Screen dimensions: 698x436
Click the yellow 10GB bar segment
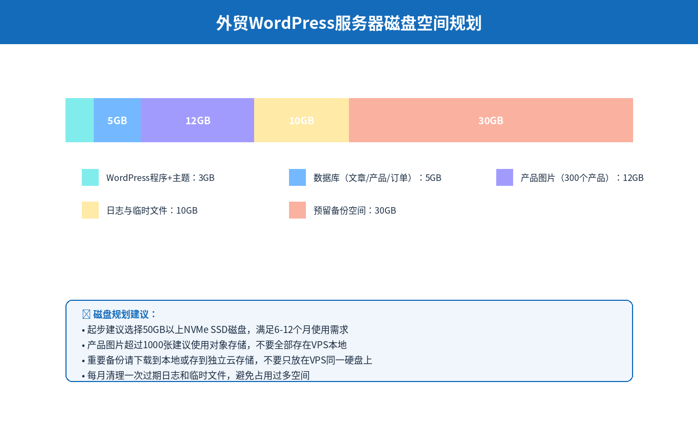302,120
